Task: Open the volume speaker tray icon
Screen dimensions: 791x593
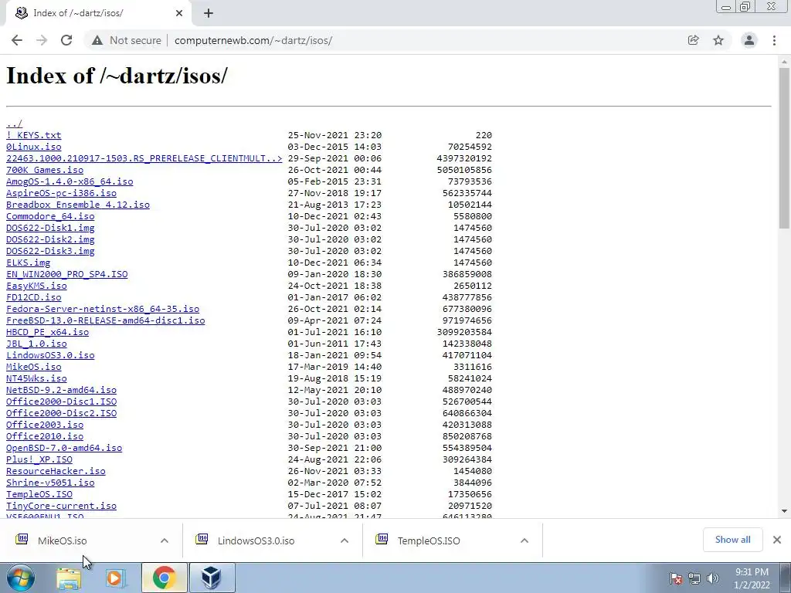Action: 712,578
